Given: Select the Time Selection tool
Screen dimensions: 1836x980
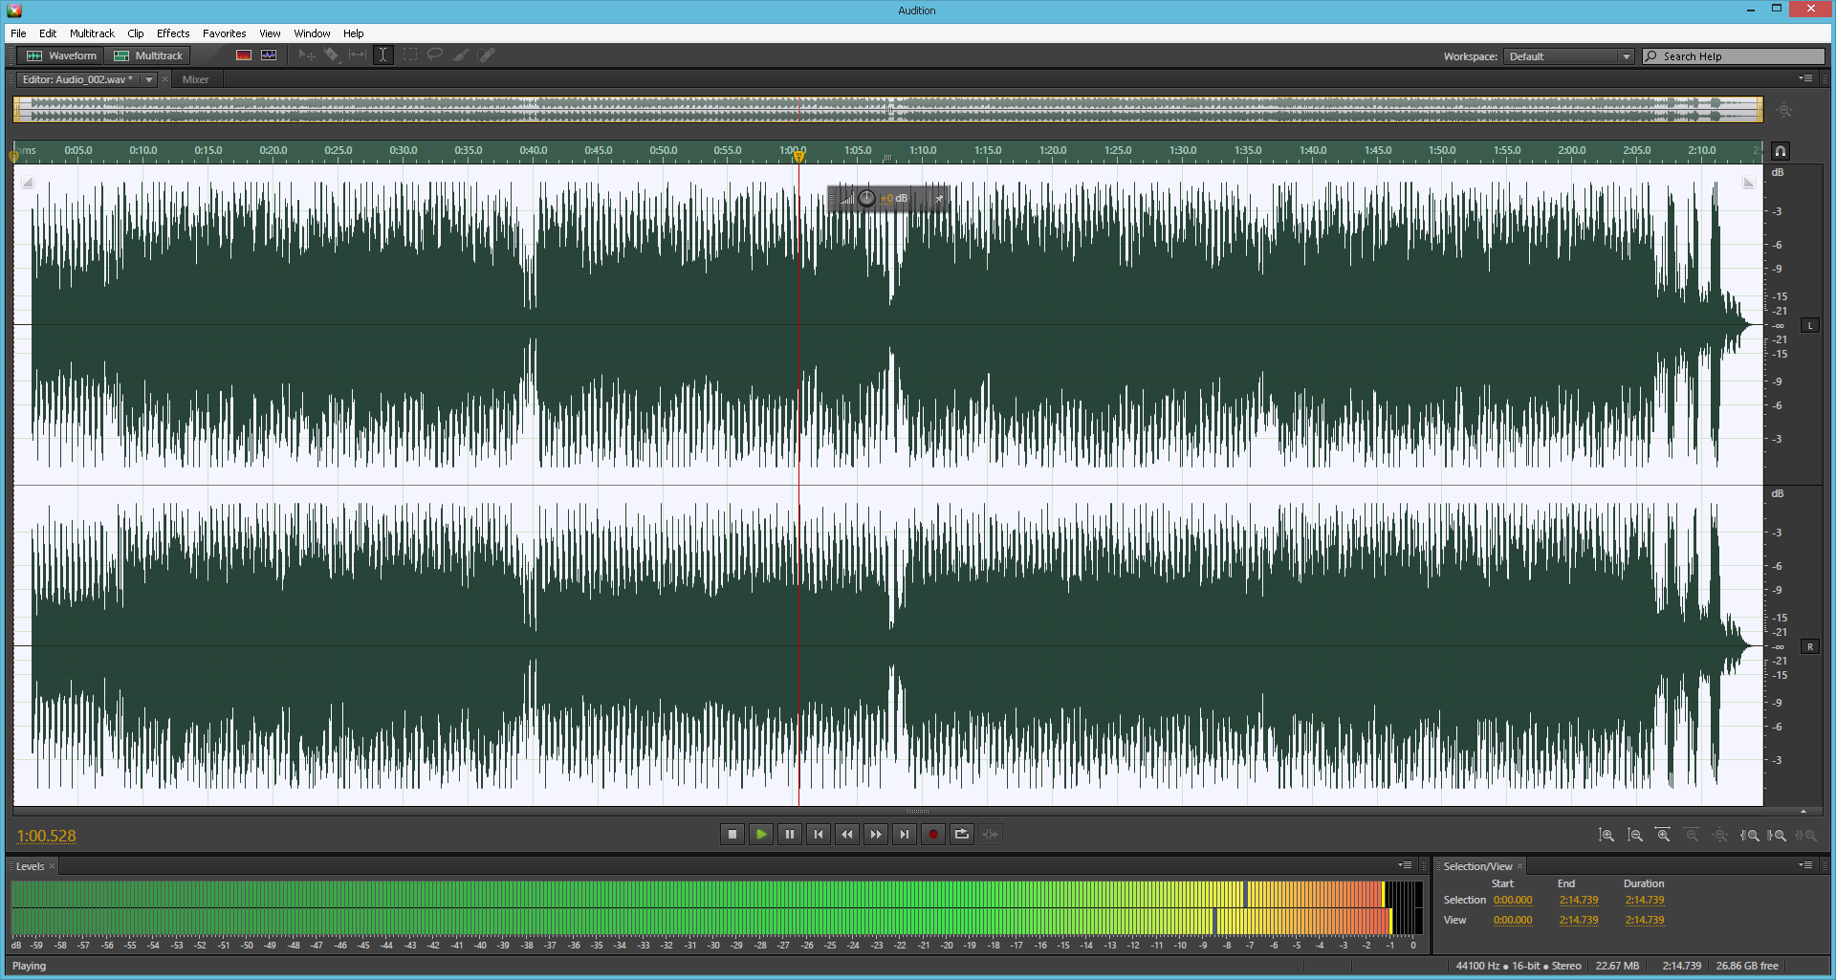Looking at the screenshot, I should coord(382,55).
